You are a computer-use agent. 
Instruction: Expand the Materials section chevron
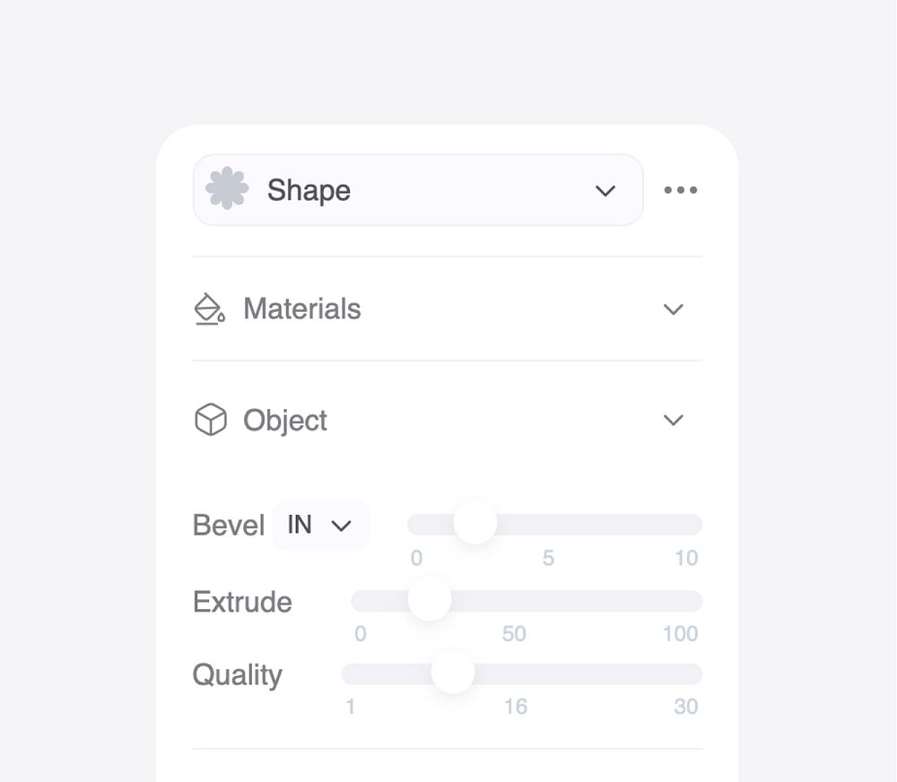pyautogui.click(x=673, y=309)
